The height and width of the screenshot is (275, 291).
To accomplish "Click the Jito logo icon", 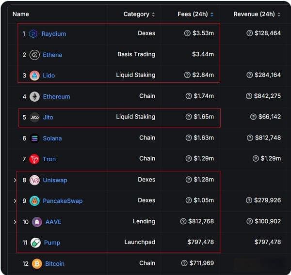I will (34, 117).
